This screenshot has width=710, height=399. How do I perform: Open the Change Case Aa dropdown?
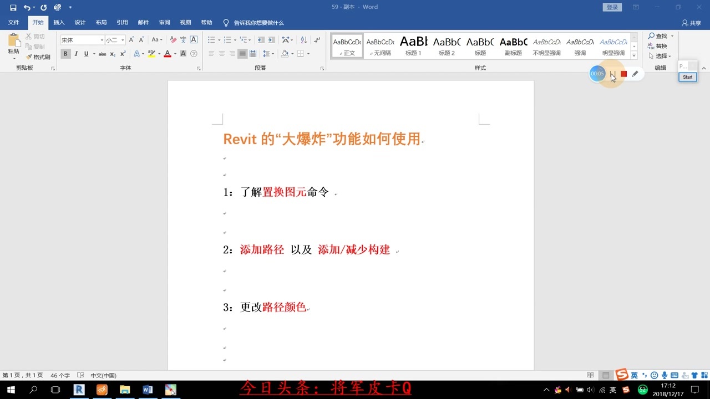click(157, 40)
